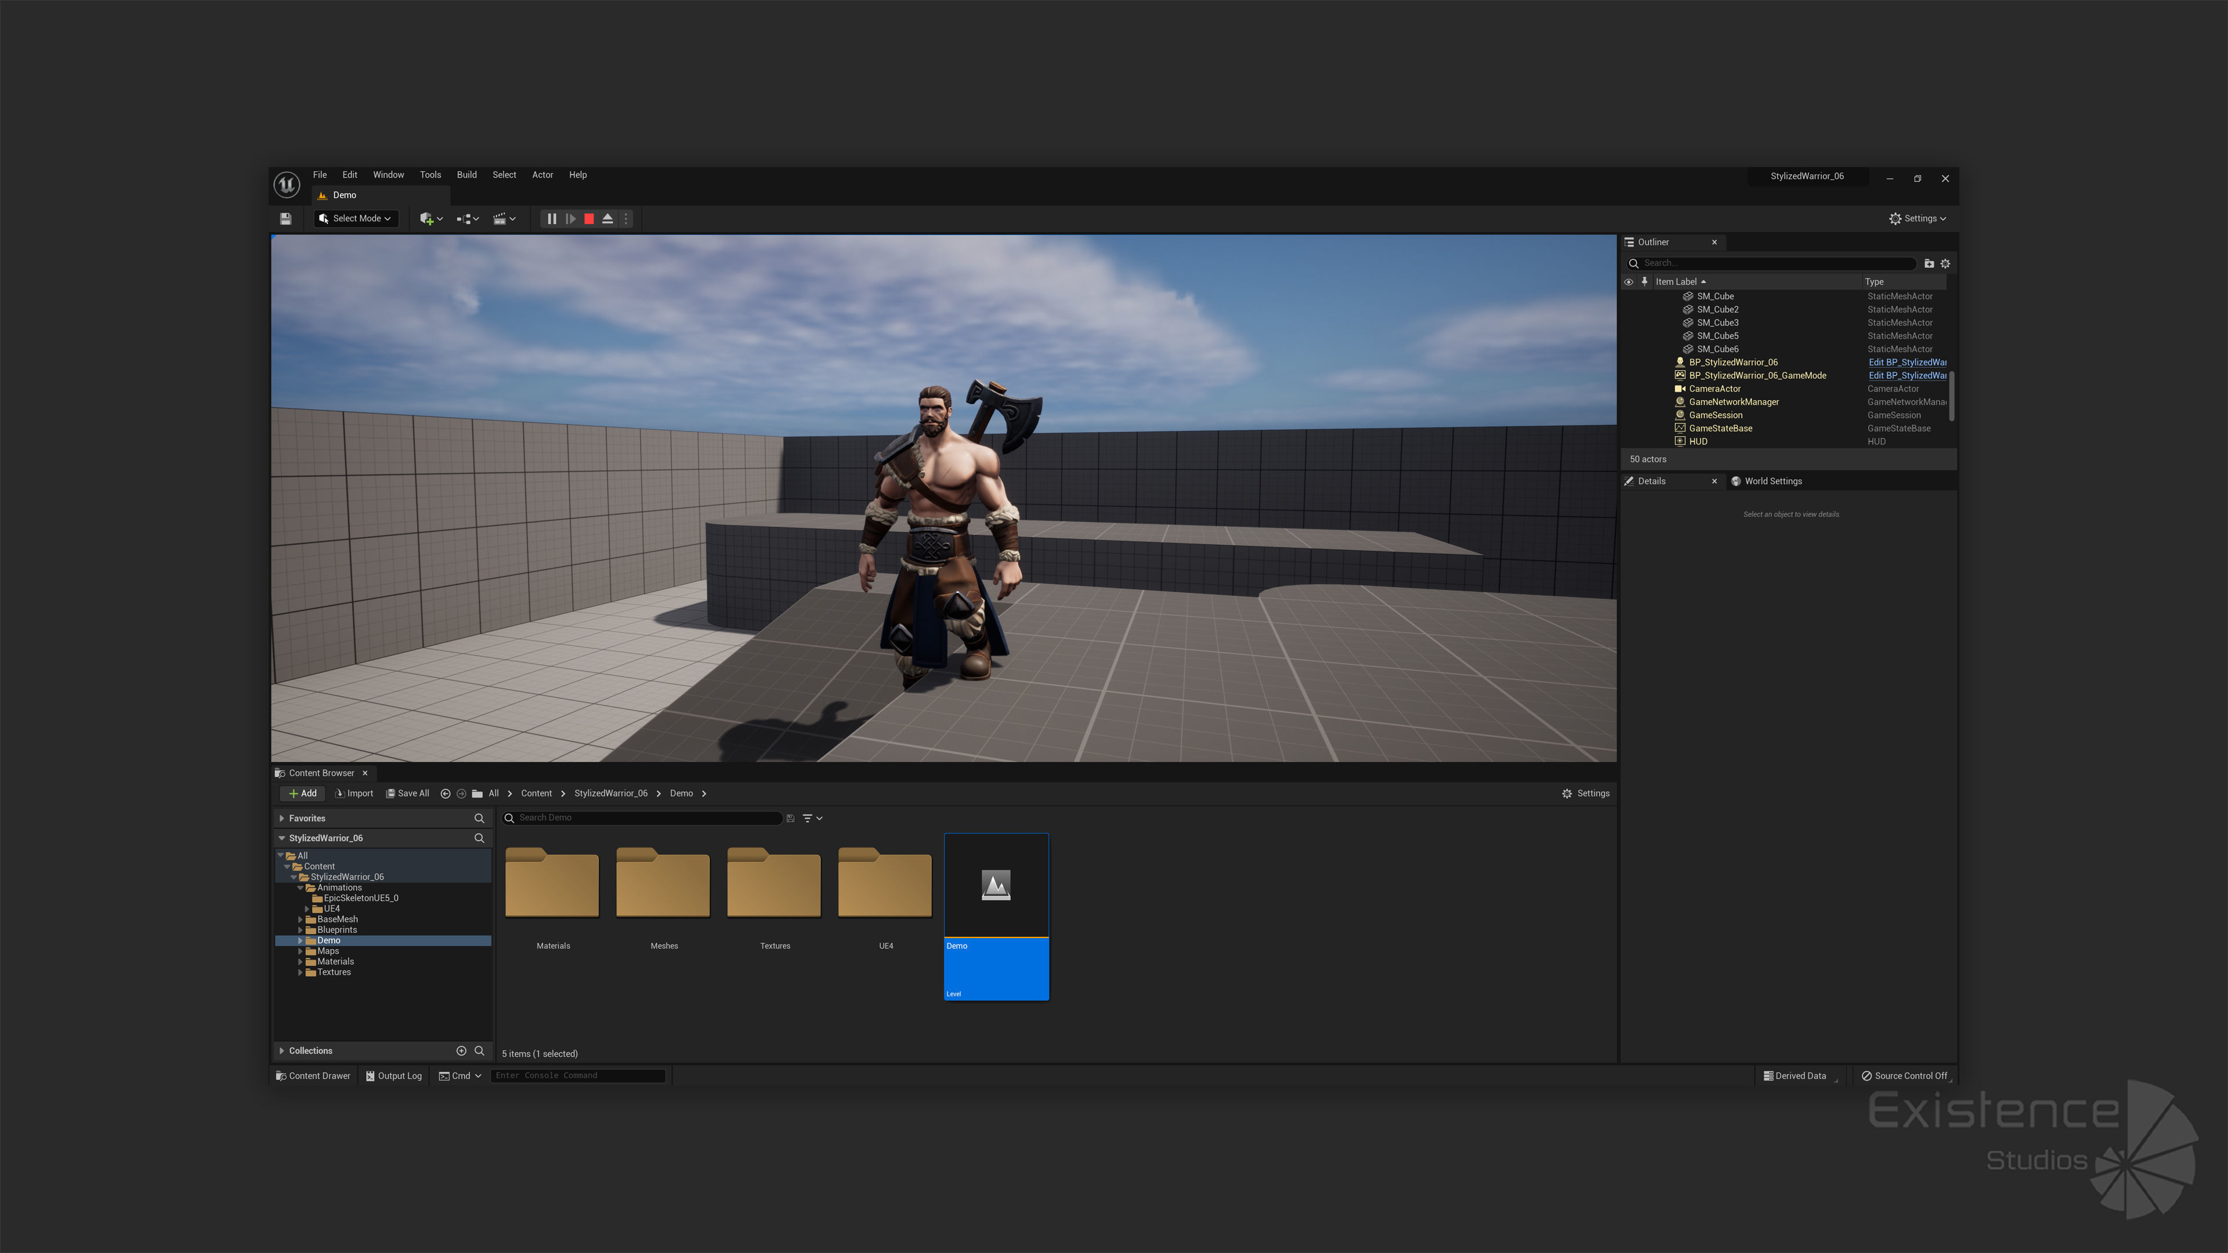Viewport: 2228px width, 1253px height.
Task: Open the Meshes folder thumbnail
Action: (x=663, y=883)
